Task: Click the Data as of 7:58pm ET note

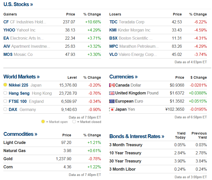Action: point(85,118)
